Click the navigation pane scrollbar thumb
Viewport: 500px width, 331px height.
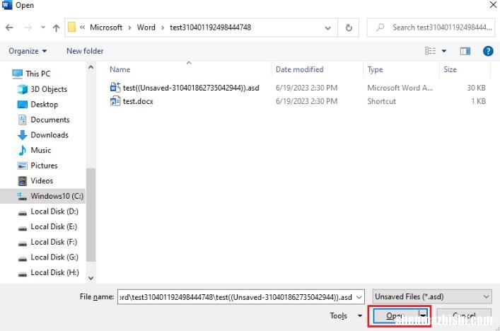pos(91,214)
